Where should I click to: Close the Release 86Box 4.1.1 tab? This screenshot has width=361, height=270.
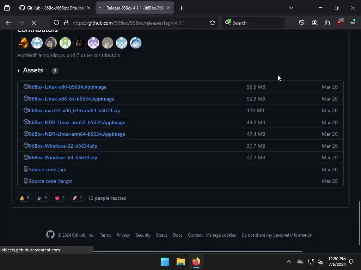pos(168,8)
